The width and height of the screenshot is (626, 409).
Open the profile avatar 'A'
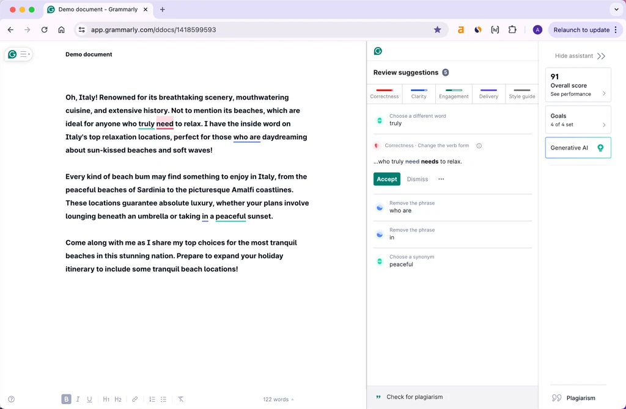537,30
